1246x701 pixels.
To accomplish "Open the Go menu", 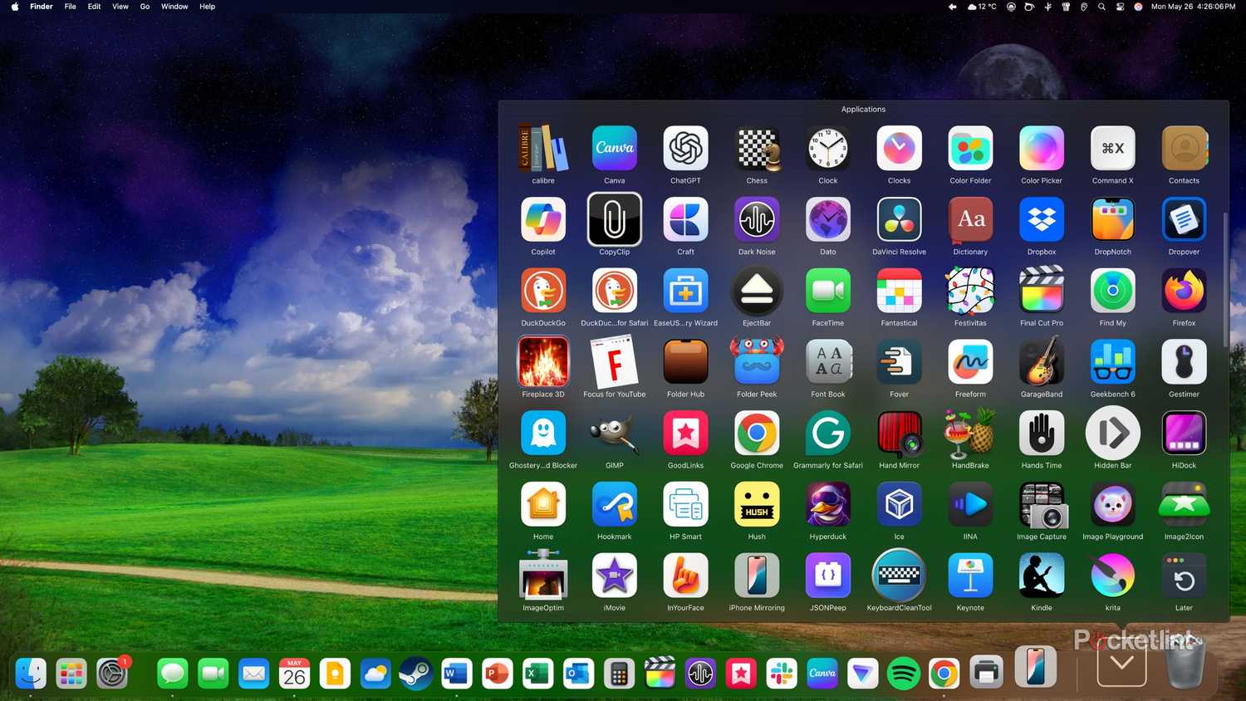I will 144,7.
